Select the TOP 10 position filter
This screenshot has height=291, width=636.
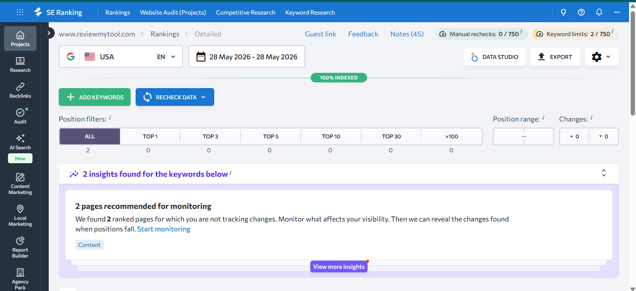click(331, 136)
